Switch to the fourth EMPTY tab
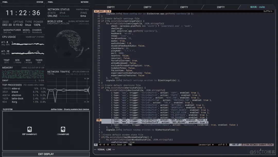The height and width of the screenshot is (157, 278). pyautogui.click(x=221, y=7)
